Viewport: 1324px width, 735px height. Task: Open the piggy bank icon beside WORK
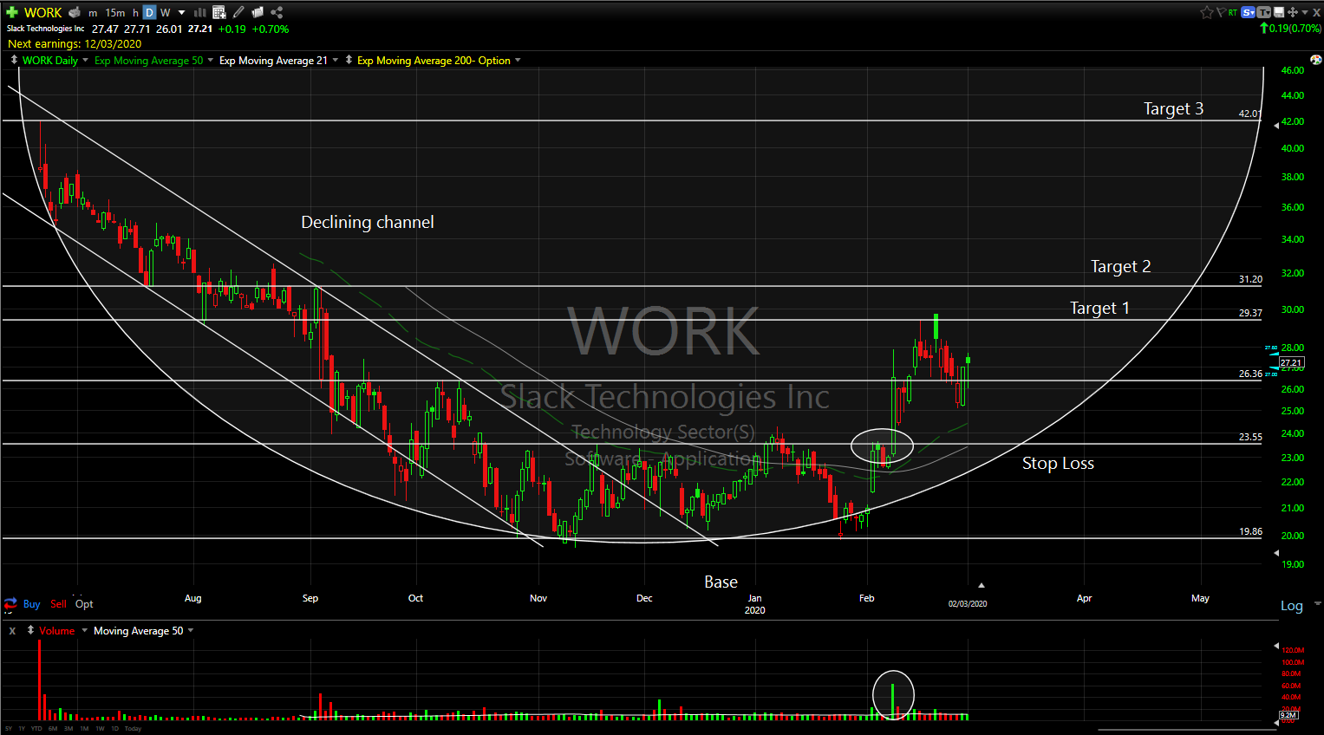pos(75,12)
